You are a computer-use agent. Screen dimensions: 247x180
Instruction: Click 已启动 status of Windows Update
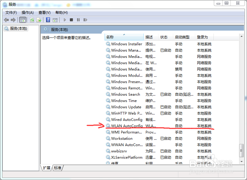166,107
